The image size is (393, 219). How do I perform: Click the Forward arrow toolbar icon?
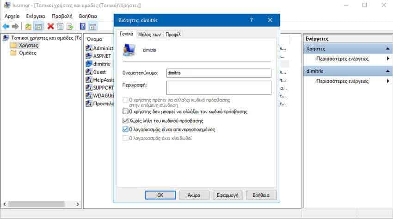(x=15, y=26)
